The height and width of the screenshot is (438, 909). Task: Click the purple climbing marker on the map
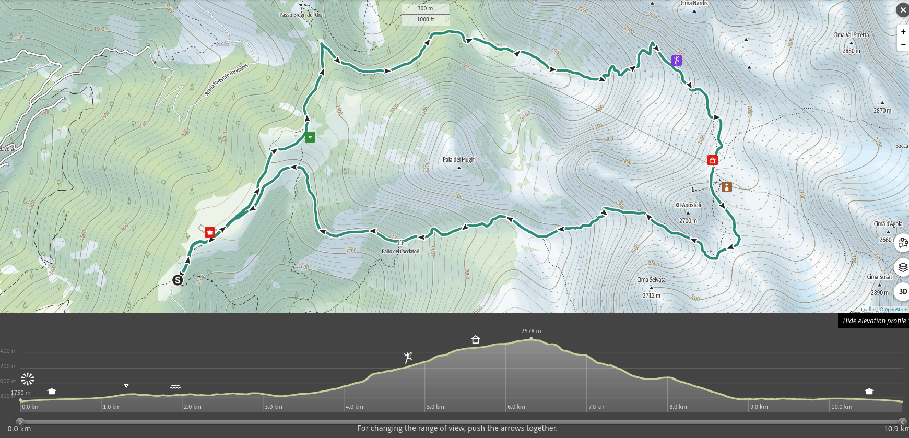coord(676,60)
